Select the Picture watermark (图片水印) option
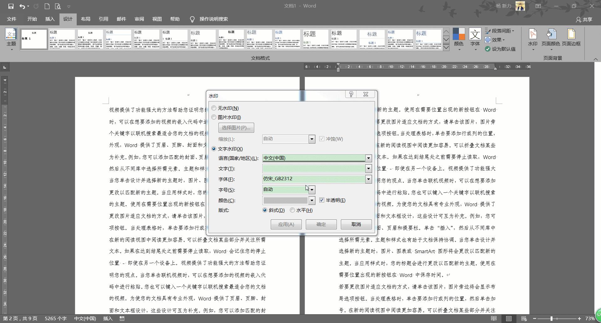 coord(214,117)
